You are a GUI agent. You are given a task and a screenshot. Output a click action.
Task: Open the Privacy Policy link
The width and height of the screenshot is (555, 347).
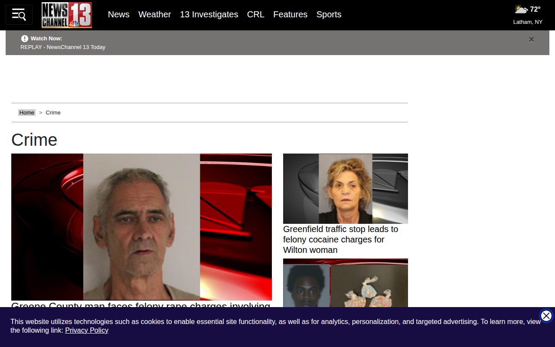click(x=87, y=330)
